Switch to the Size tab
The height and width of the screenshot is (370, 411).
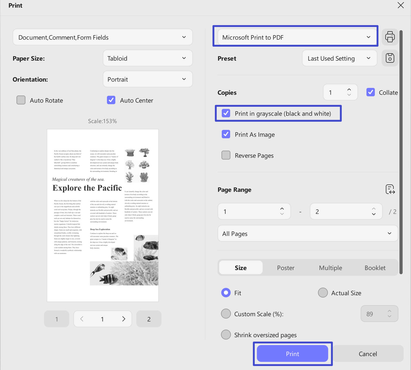[241, 267]
